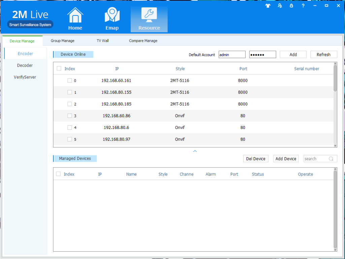Image resolution: width=345 pixels, height=259 pixels.
Task: Click the Add Device button
Action: pyautogui.click(x=286, y=158)
